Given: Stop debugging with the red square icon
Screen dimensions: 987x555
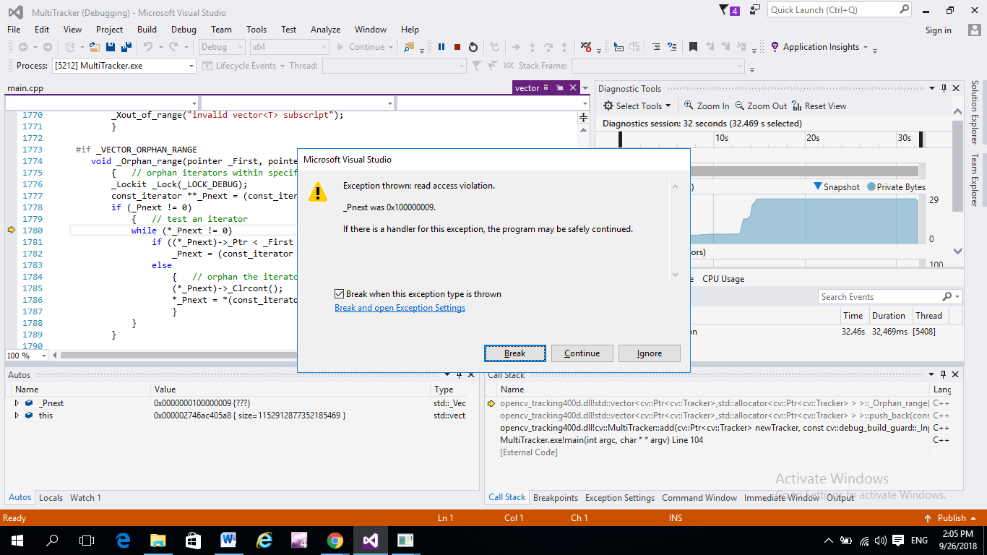Looking at the screenshot, I should [x=457, y=47].
